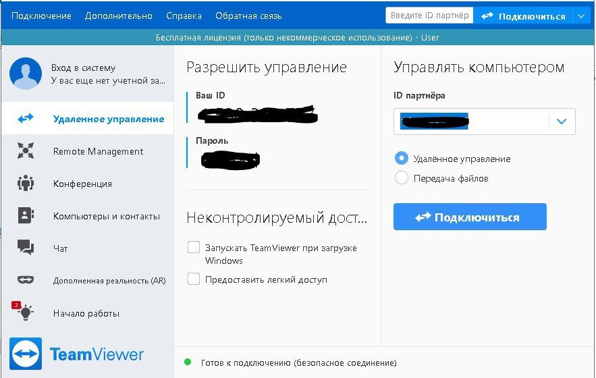Click top bar Подключиться button
596x378 pixels.
tap(523, 16)
